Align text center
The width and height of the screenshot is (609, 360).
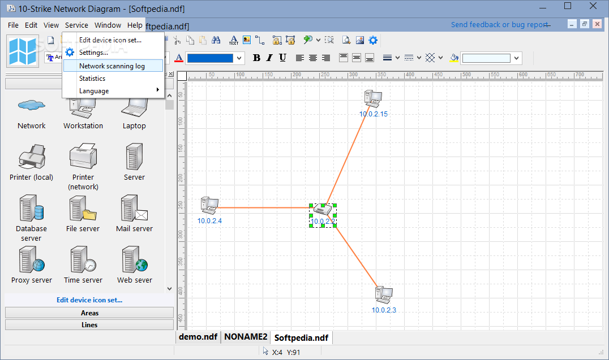[x=313, y=58]
